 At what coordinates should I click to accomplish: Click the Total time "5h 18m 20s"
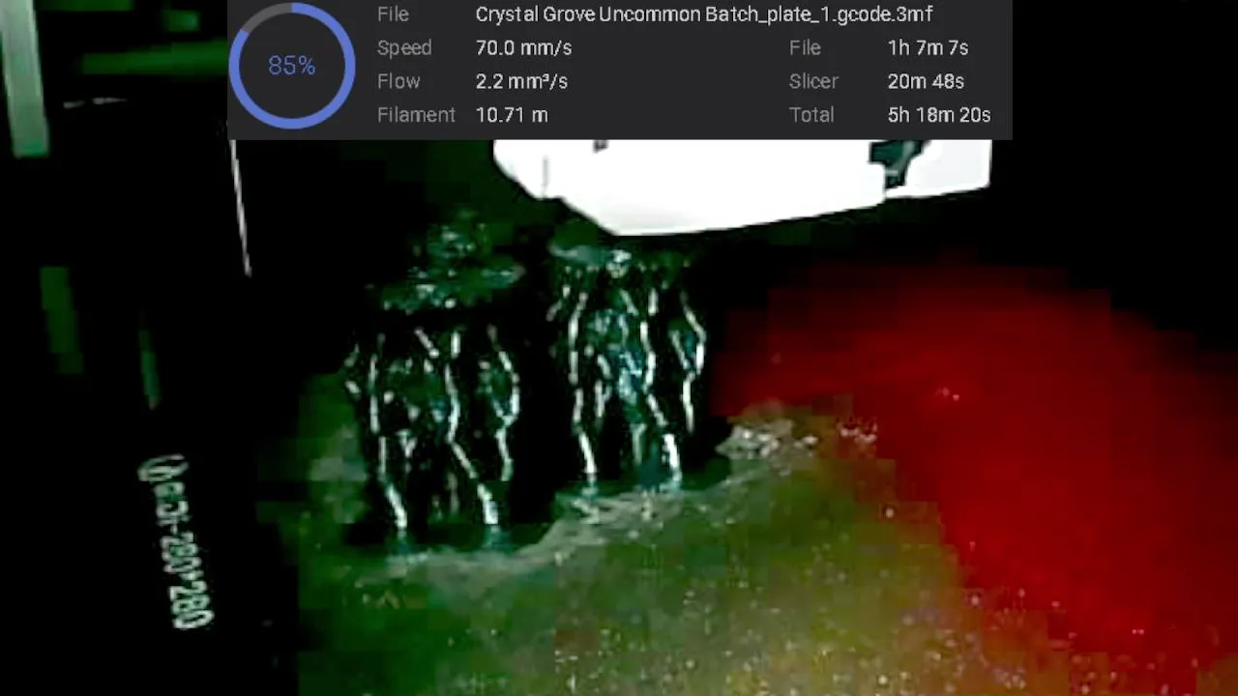pos(939,115)
